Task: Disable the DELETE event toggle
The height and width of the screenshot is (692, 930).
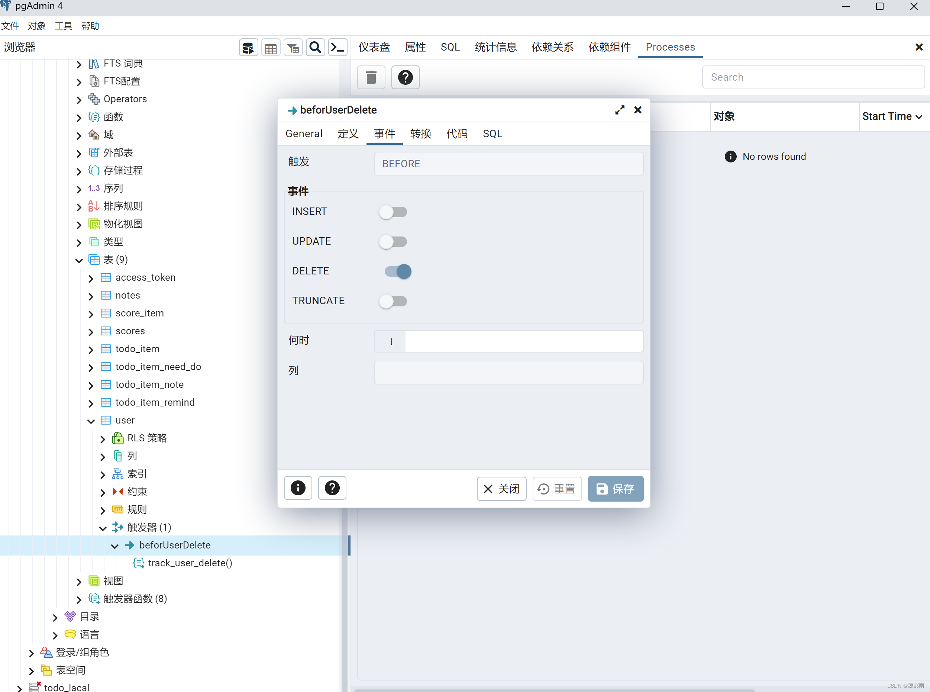Action: [398, 271]
